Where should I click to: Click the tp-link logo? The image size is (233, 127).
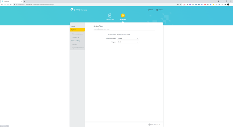tap(74, 10)
